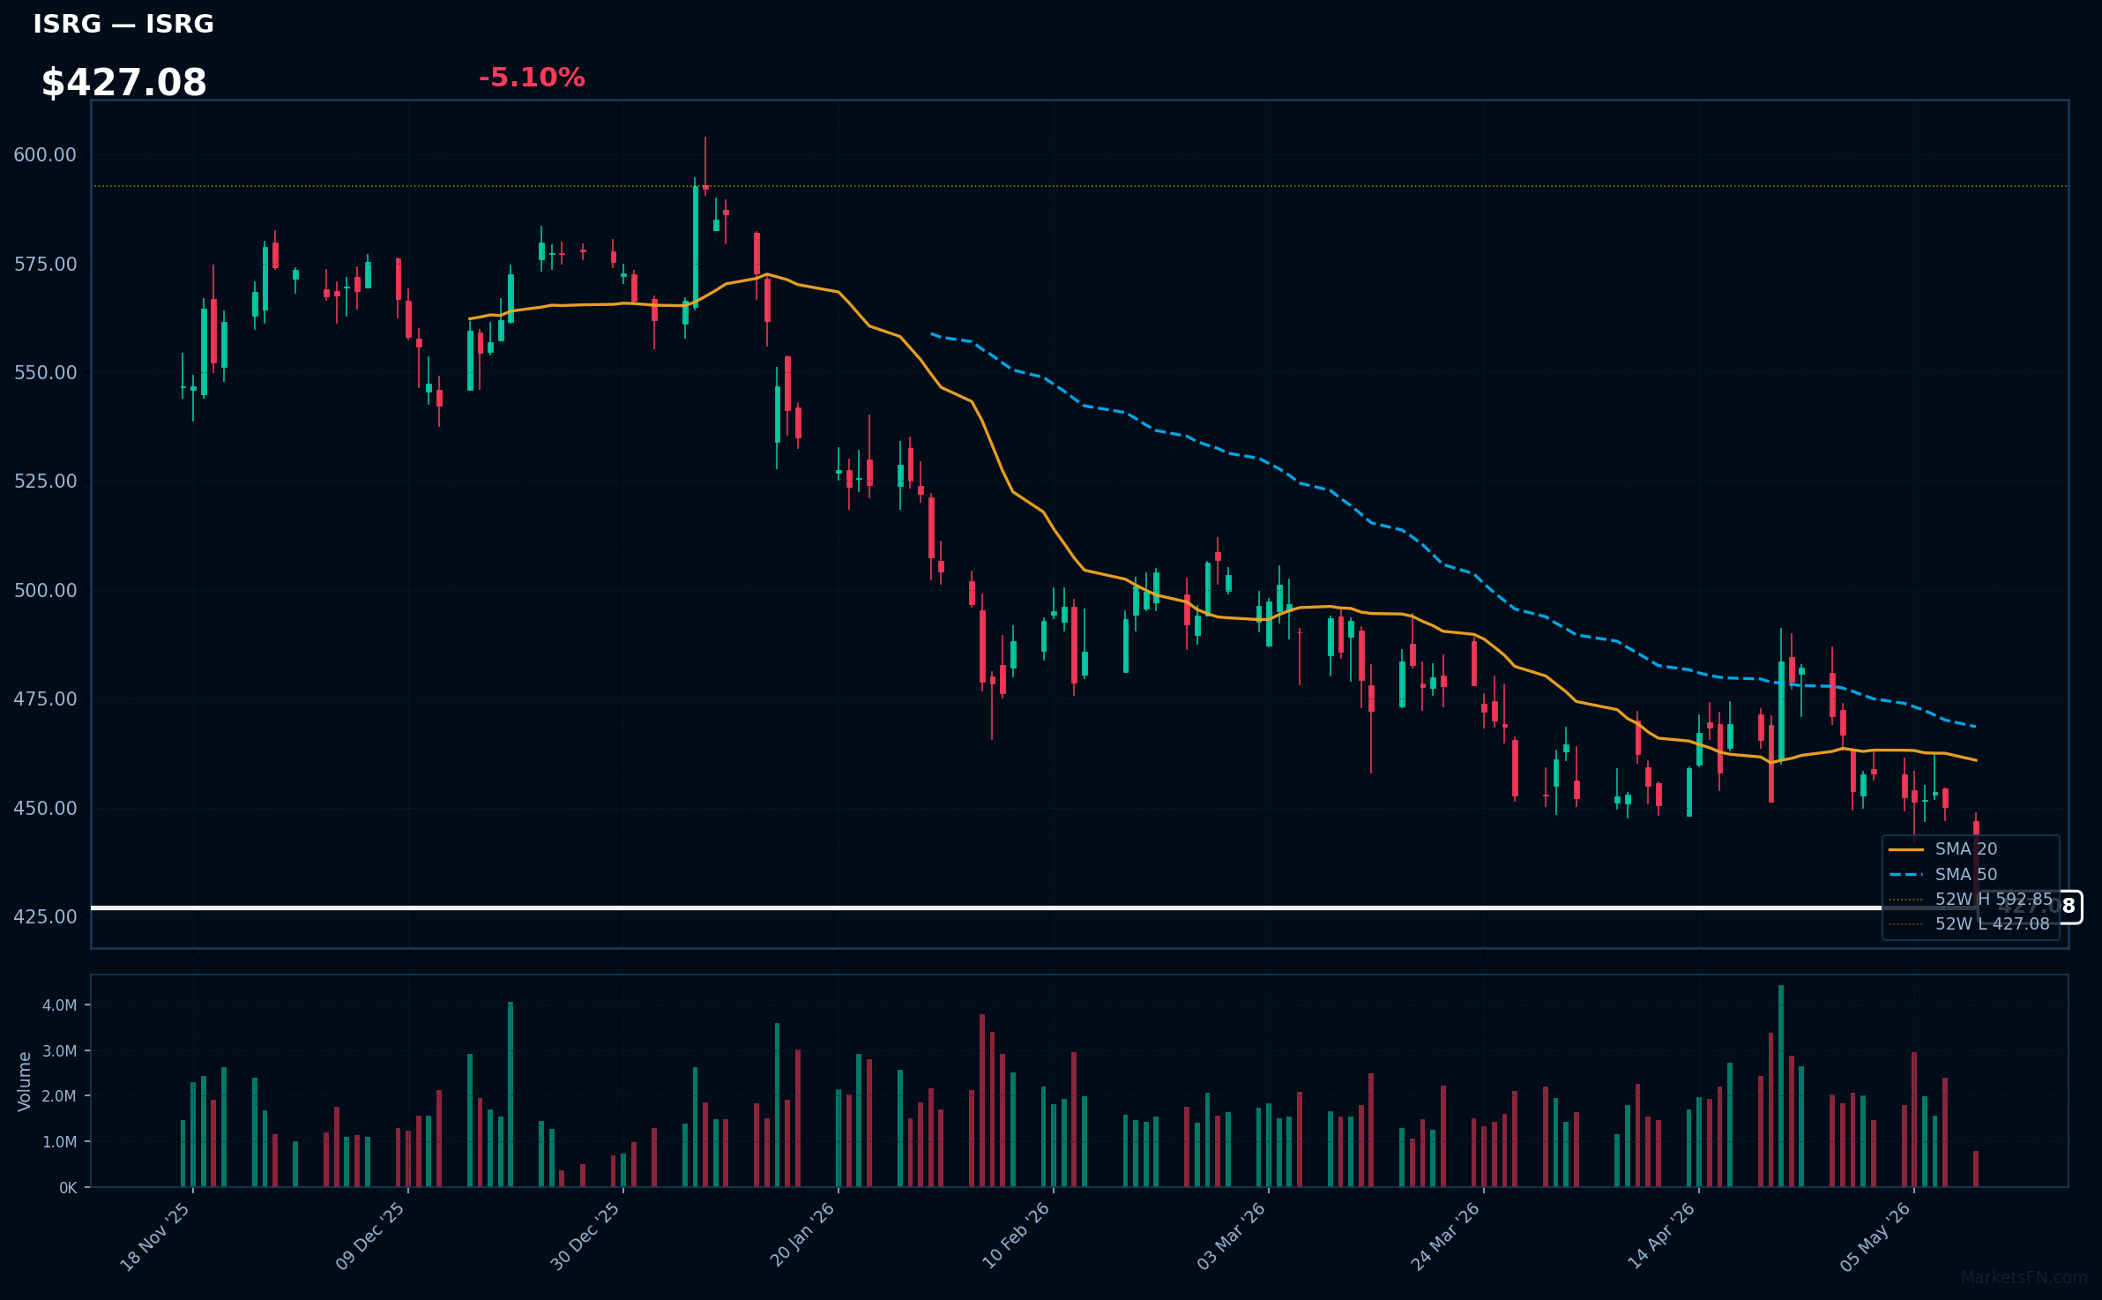
Task: Click the tall green volume bar in mid-December
Action: [x=511, y=1095]
